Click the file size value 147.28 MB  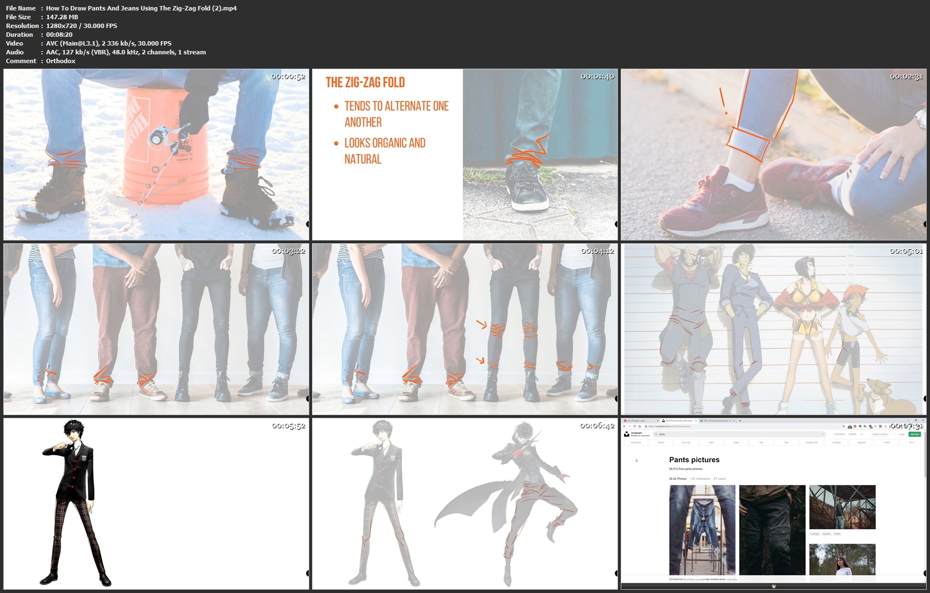(62, 17)
